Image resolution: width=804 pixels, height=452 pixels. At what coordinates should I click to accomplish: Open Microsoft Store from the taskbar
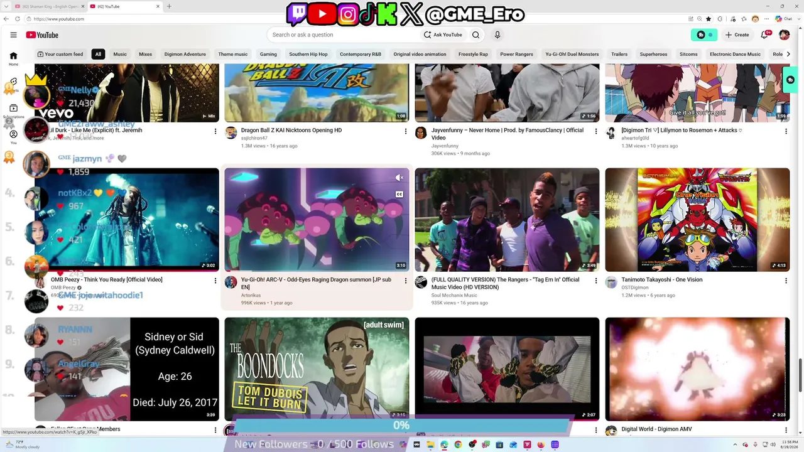[499, 444]
